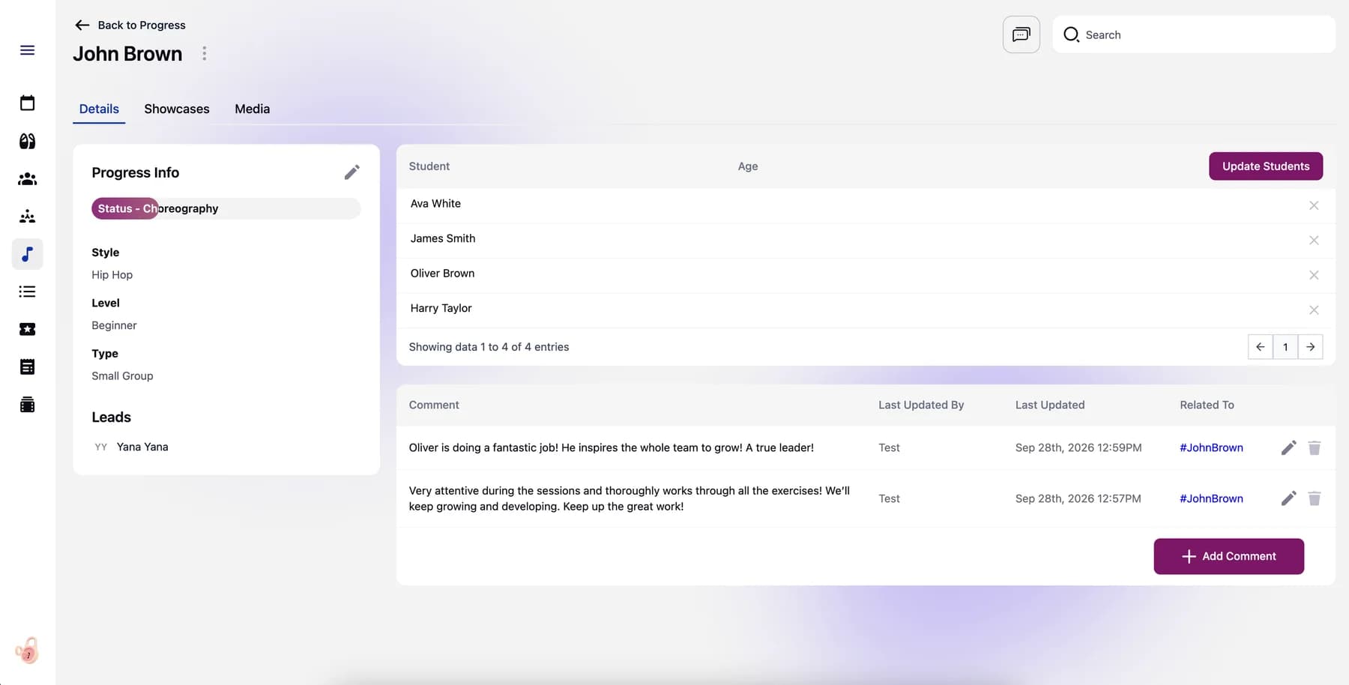
Task: Open the notes document sidebar icon
Action: coord(27,366)
